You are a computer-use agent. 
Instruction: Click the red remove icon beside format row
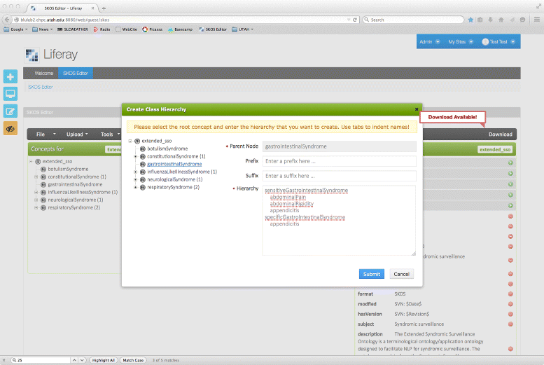coord(510,294)
